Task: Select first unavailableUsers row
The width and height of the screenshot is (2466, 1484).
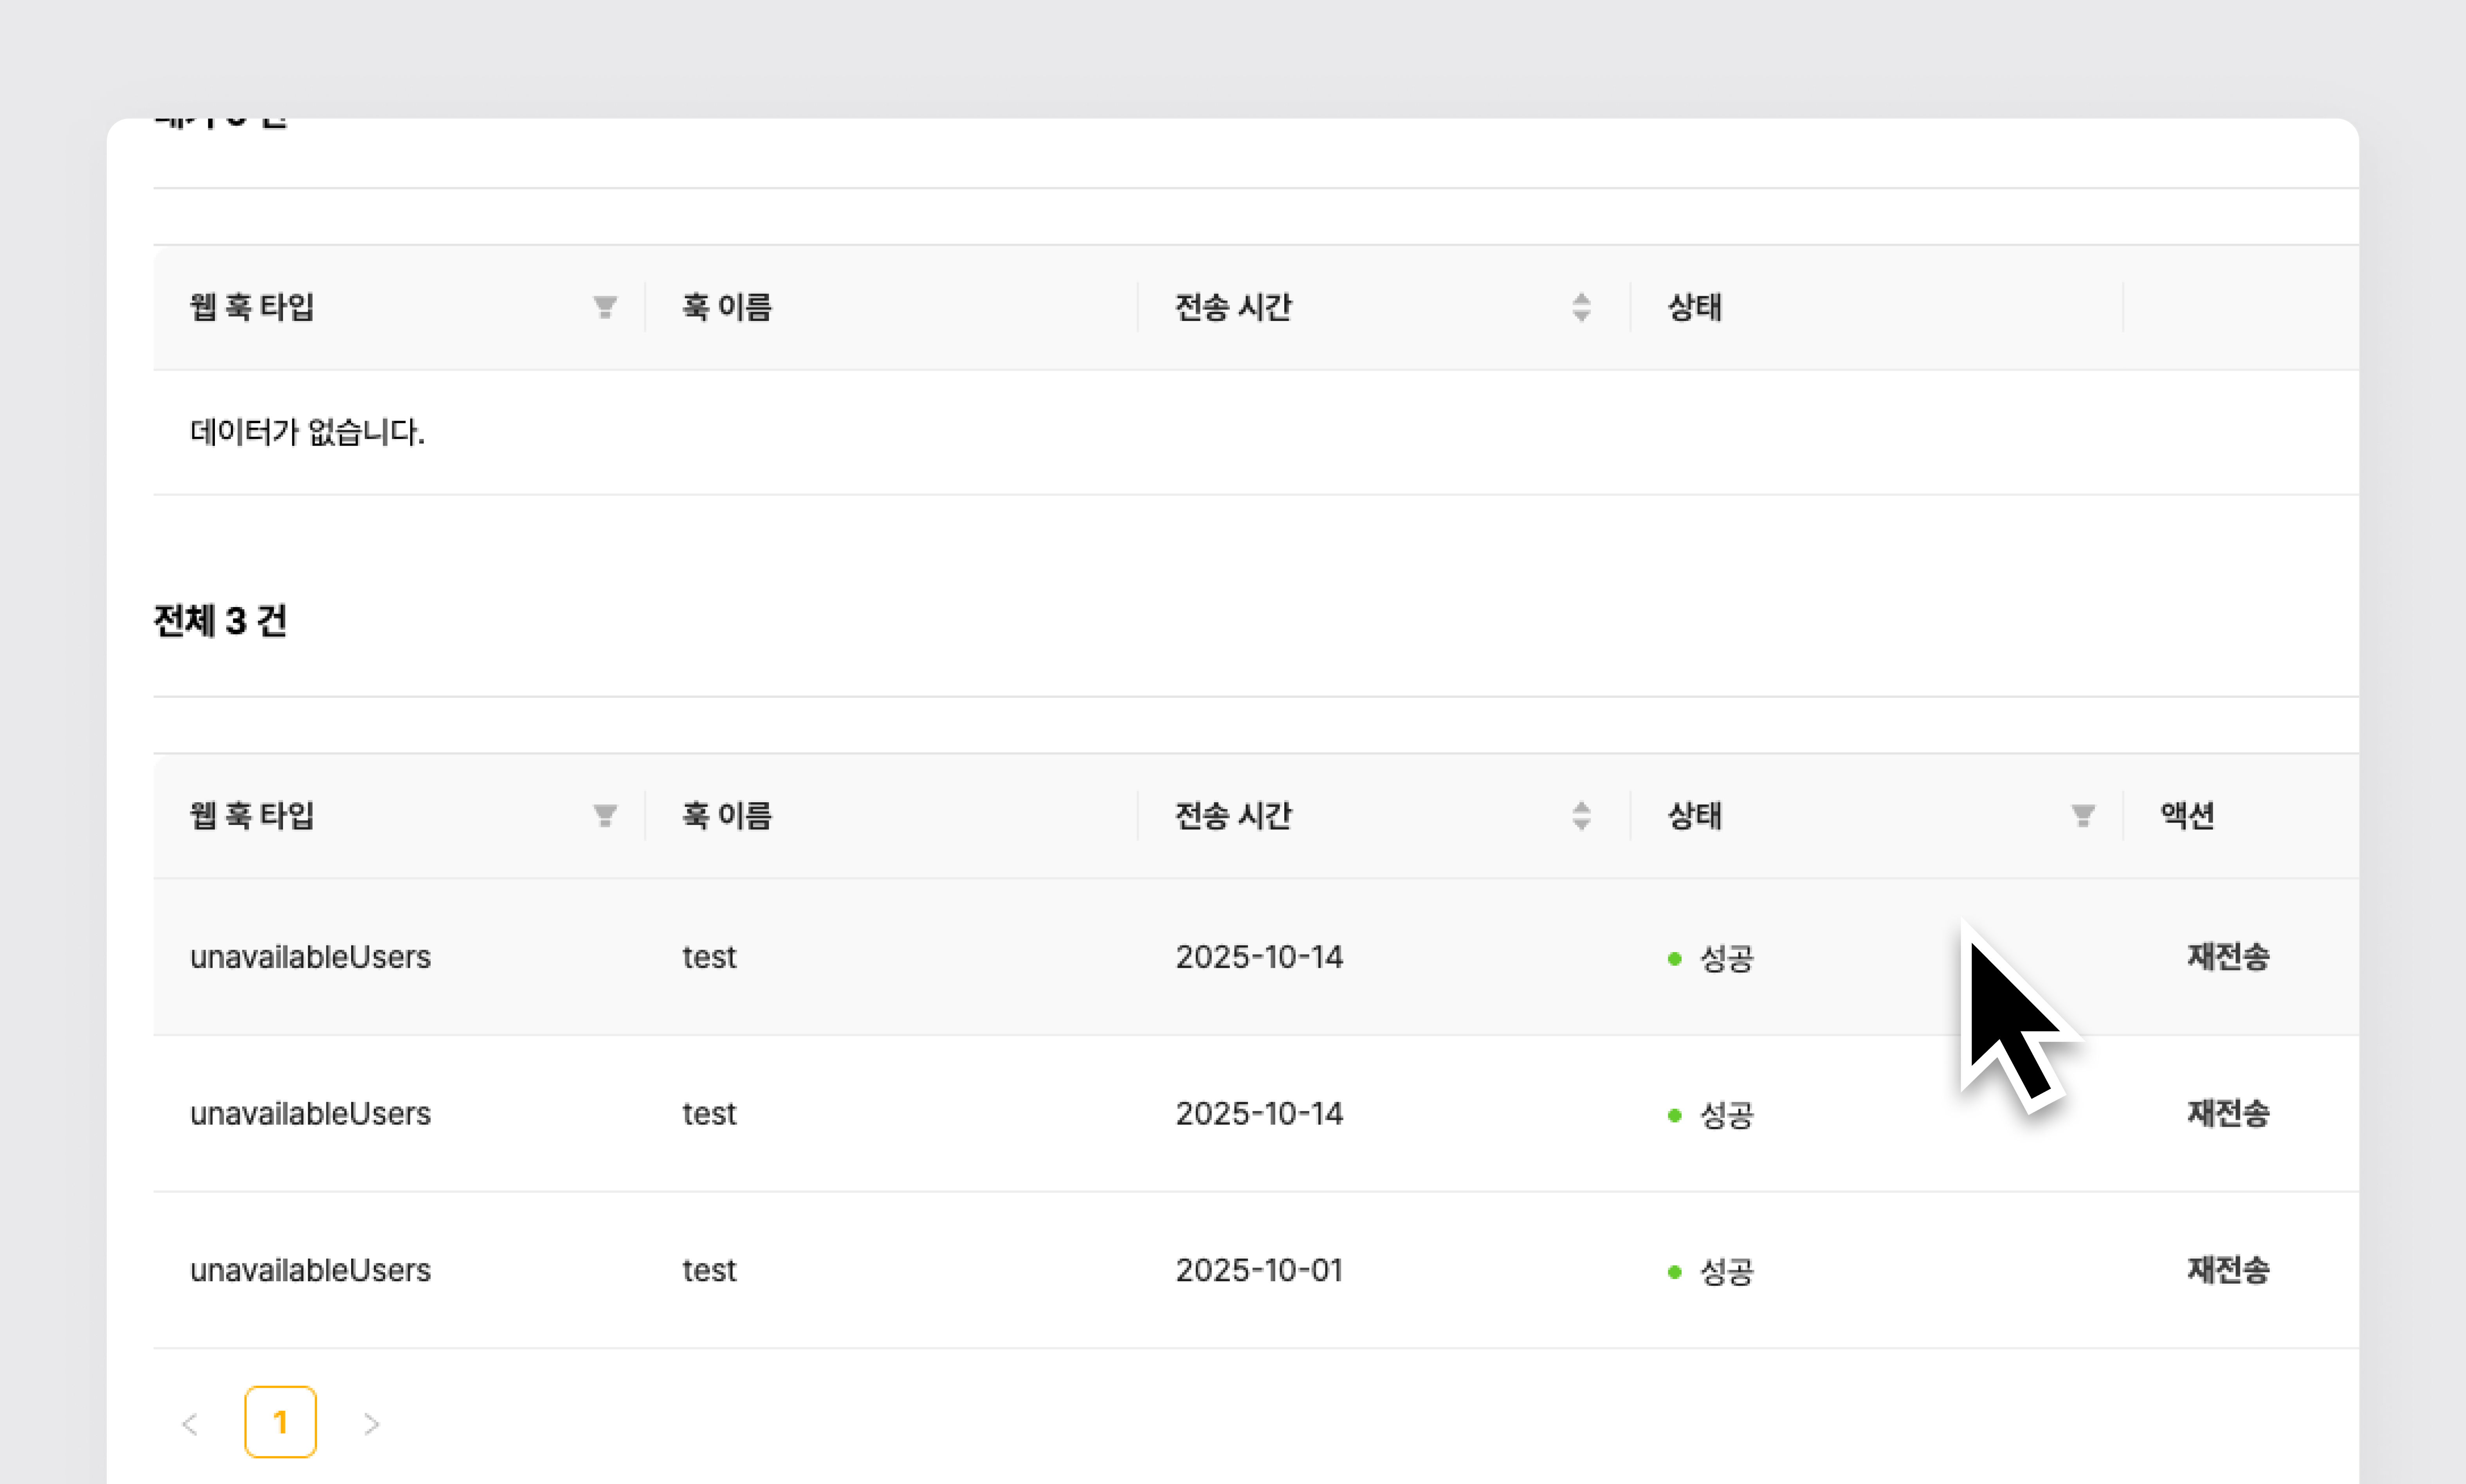Action: (x=310, y=957)
